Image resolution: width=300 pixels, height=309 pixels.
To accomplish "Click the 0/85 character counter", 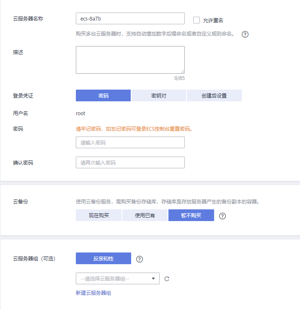I will tap(179, 78).
